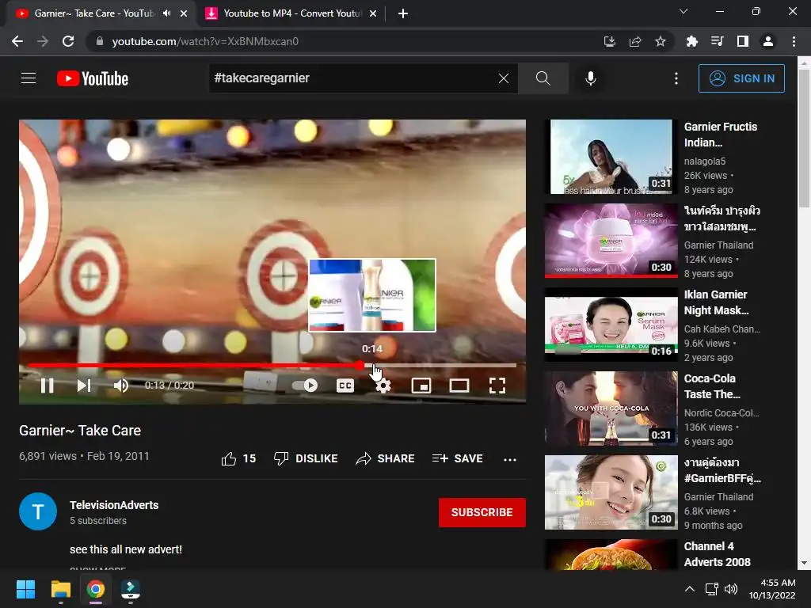Toggle Chrome side panel
The height and width of the screenshot is (608, 811).
point(743,41)
